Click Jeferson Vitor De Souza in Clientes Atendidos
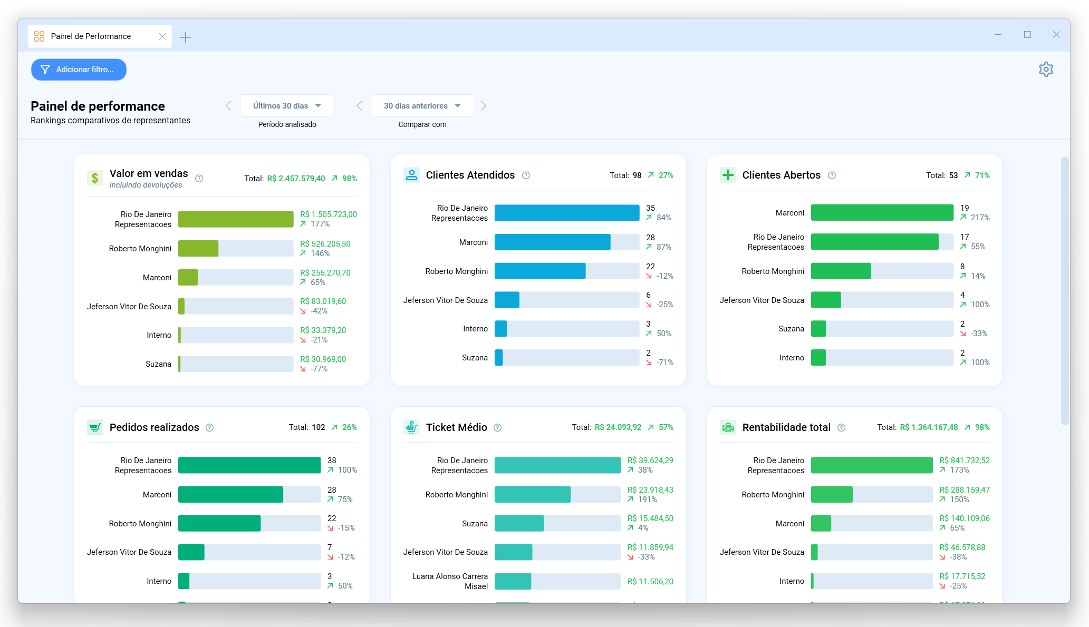 click(446, 300)
